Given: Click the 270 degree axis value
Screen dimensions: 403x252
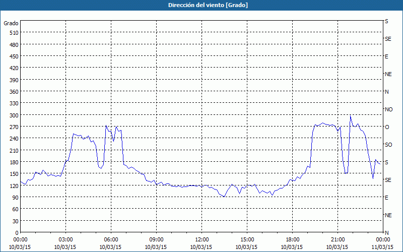Looking at the screenshot, I should [15, 128].
